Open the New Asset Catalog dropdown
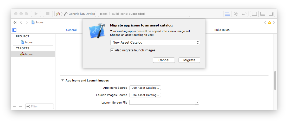The height and width of the screenshot is (123, 288). tap(155, 42)
